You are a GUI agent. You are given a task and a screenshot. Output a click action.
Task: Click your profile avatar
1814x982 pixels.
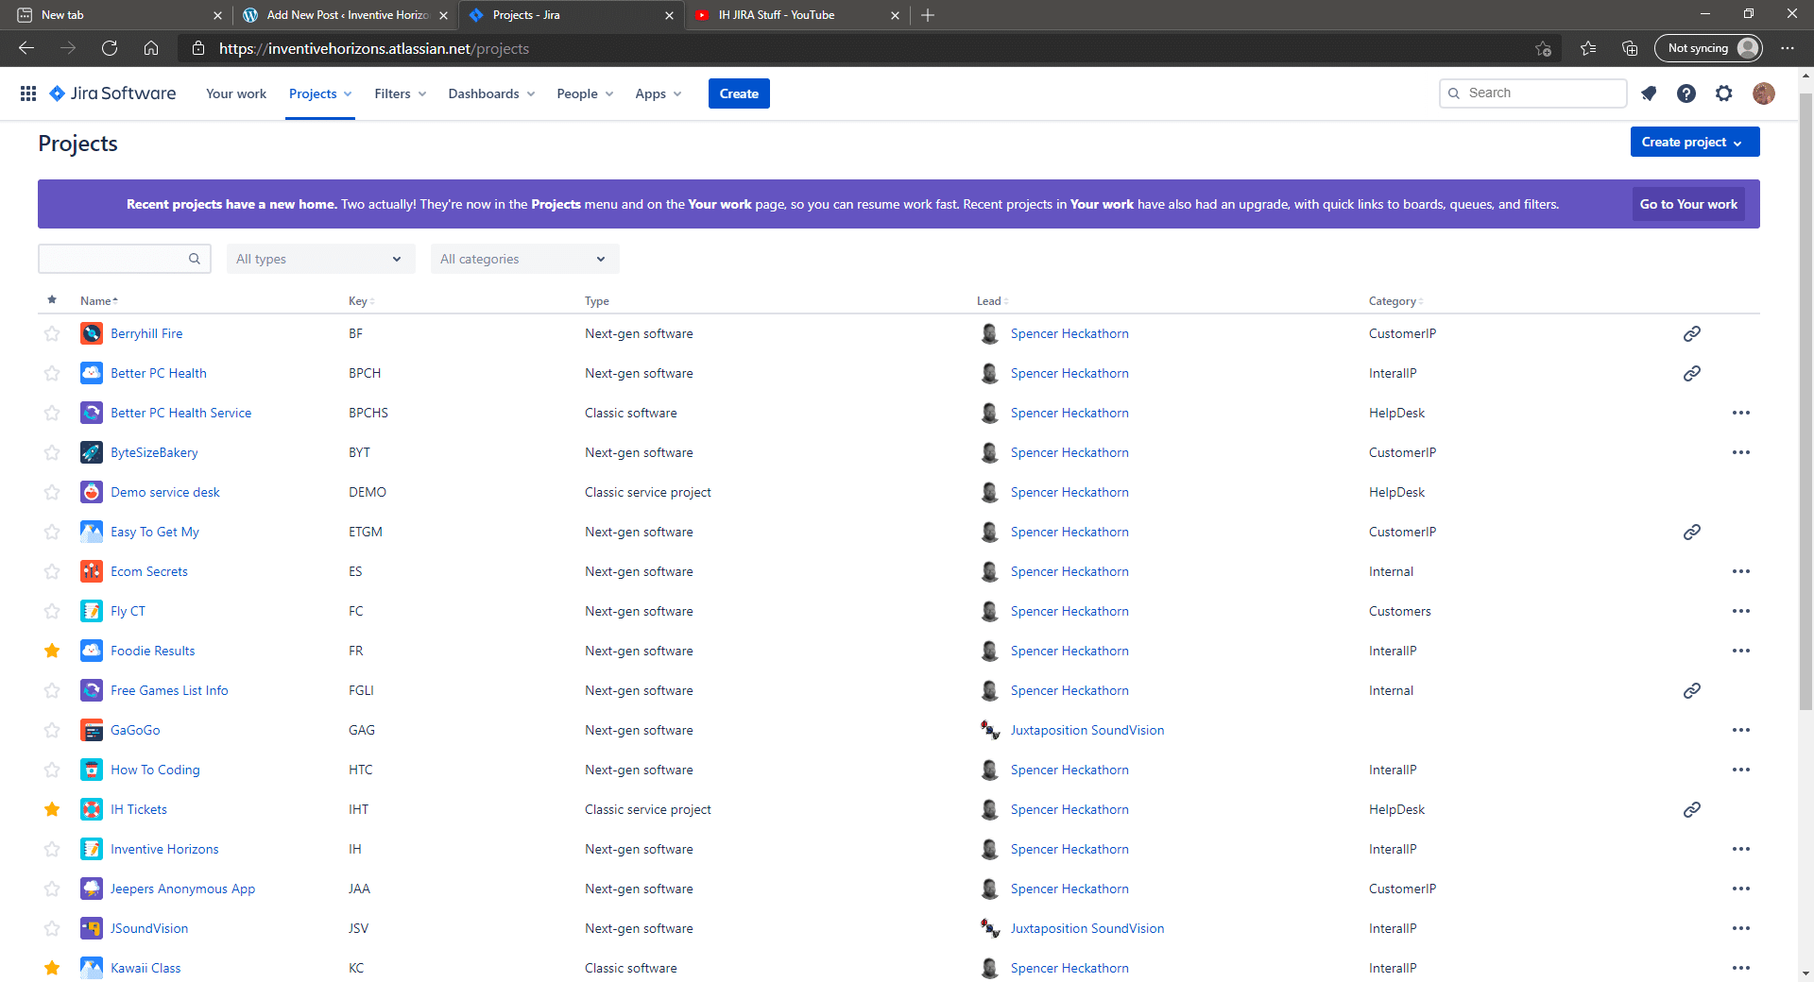[1763, 93]
